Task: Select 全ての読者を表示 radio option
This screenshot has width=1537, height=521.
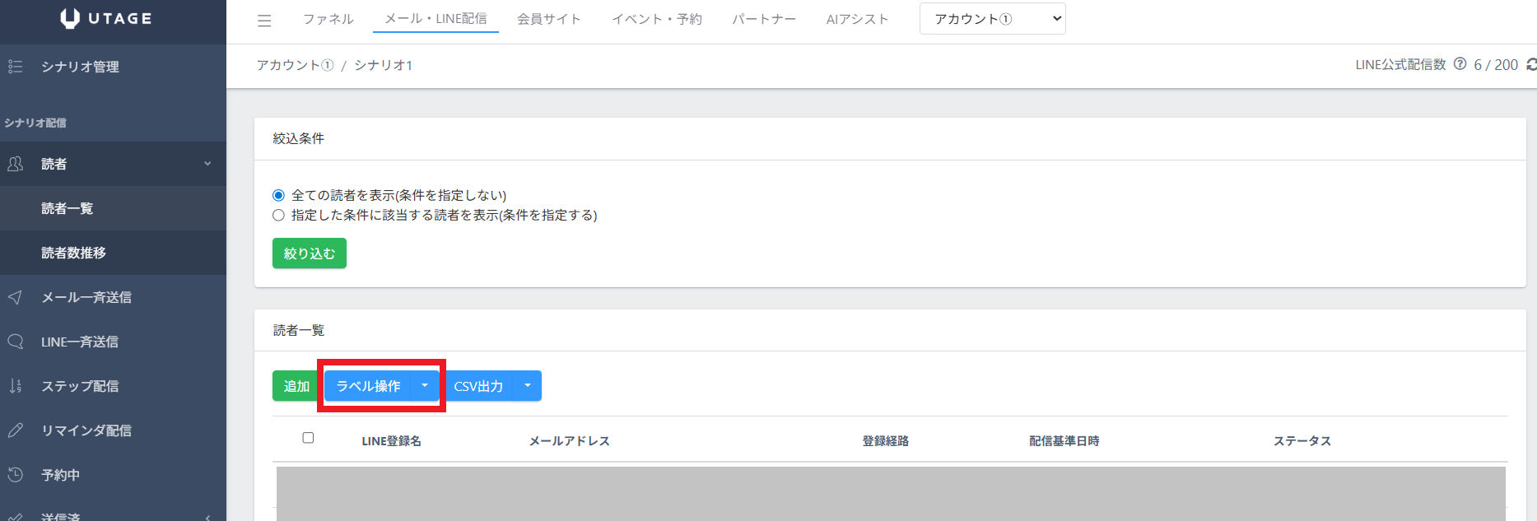Action: click(x=278, y=195)
